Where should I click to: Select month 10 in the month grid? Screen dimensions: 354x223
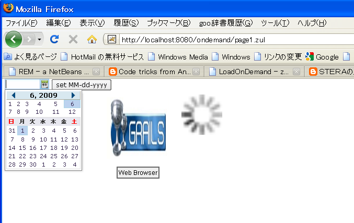39,112
